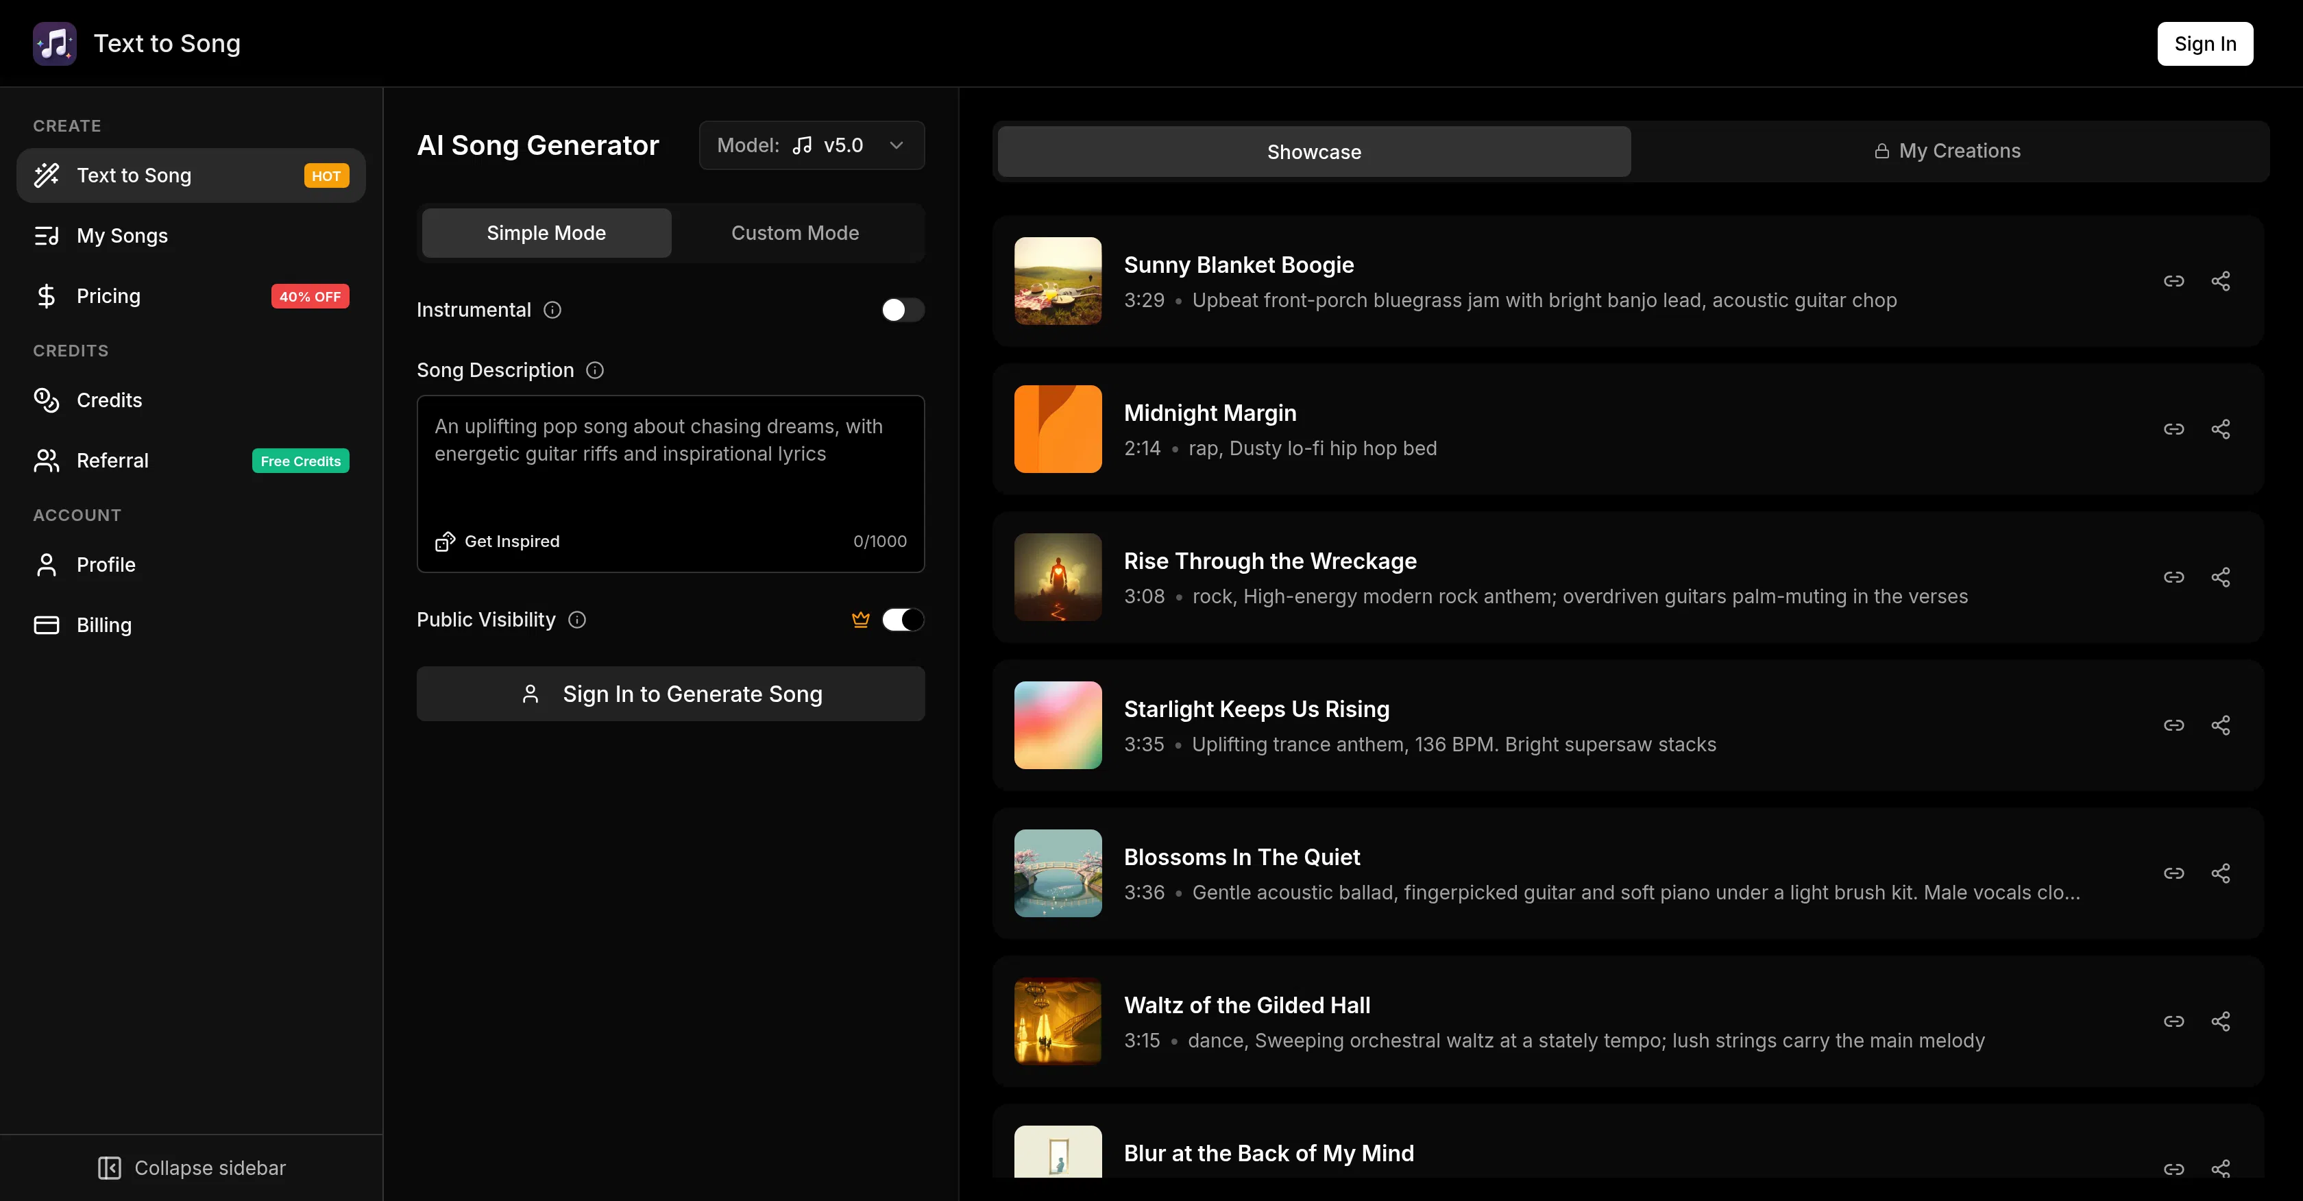Click the premium crown icon beside Public Visibility
Image resolution: width=2303 pixels, height=1201 pixels.
(860, 620)
